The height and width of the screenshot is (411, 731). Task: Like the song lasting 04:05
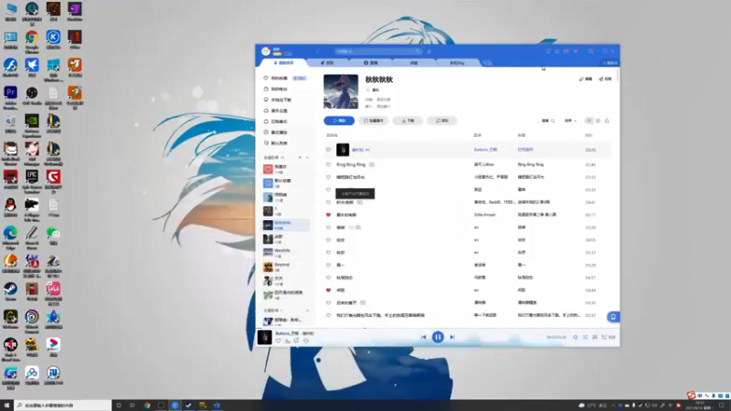[x=328, y=240]
